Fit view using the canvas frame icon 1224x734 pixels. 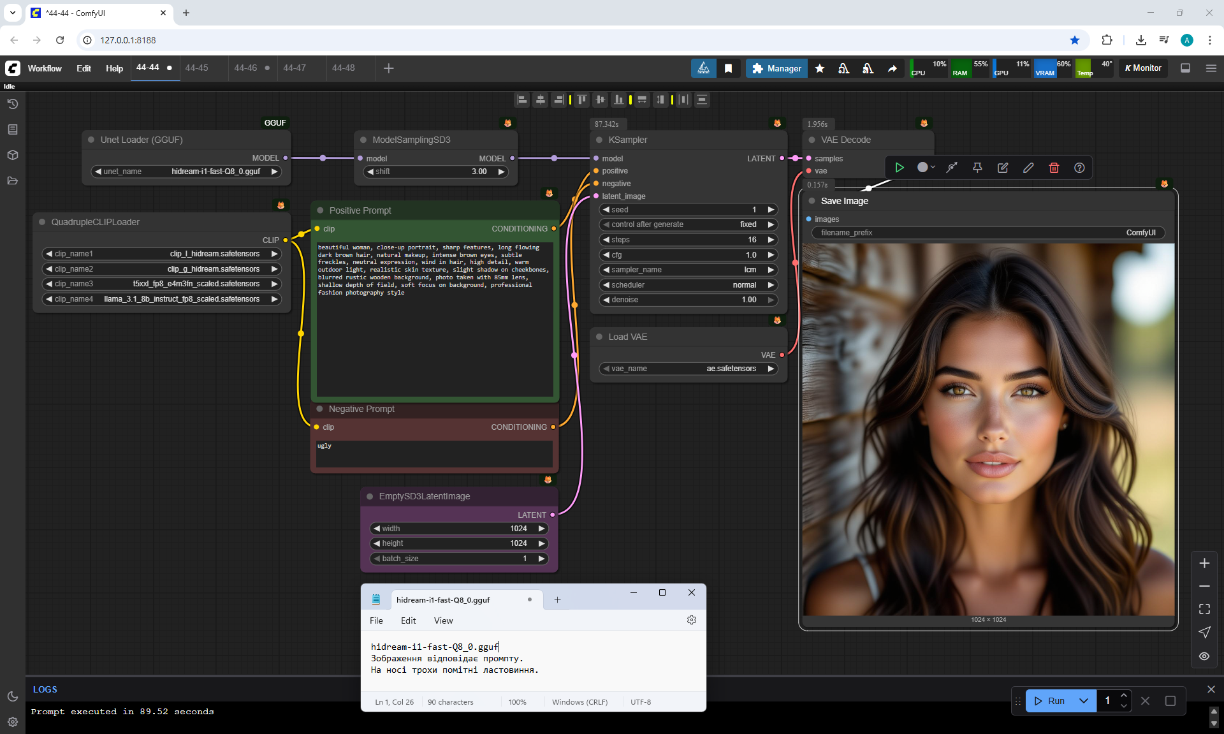(1204, 609)
